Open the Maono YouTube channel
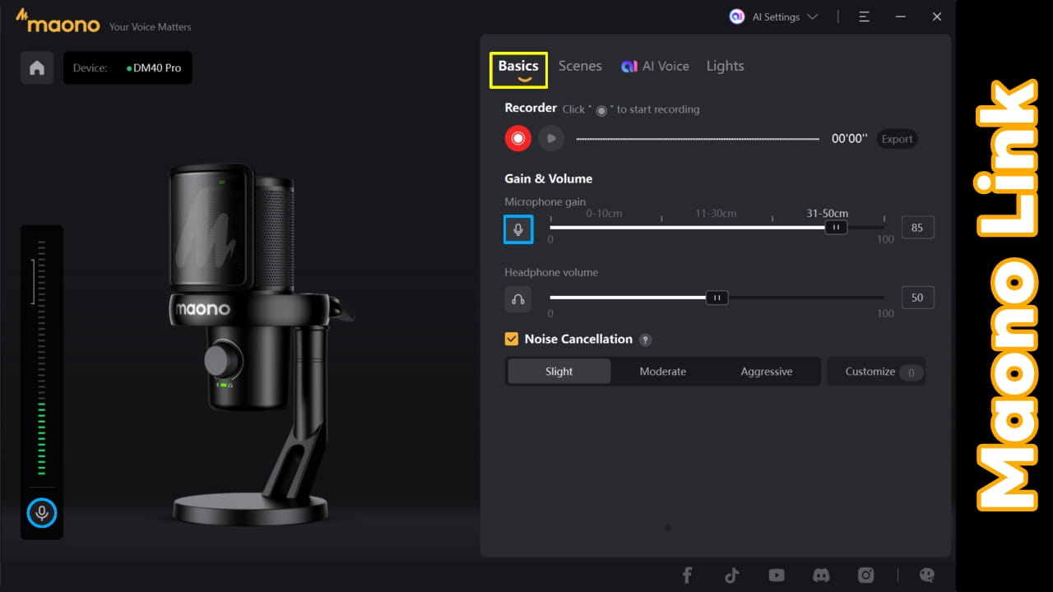The image size is (1053, 592). [x=776, y=576]
